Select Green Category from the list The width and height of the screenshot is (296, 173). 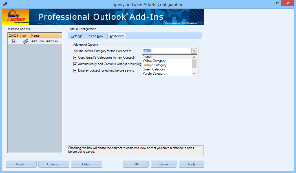[x=167, y=69]
